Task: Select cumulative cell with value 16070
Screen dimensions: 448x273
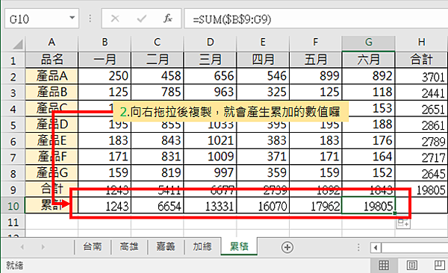Action: 263,206
